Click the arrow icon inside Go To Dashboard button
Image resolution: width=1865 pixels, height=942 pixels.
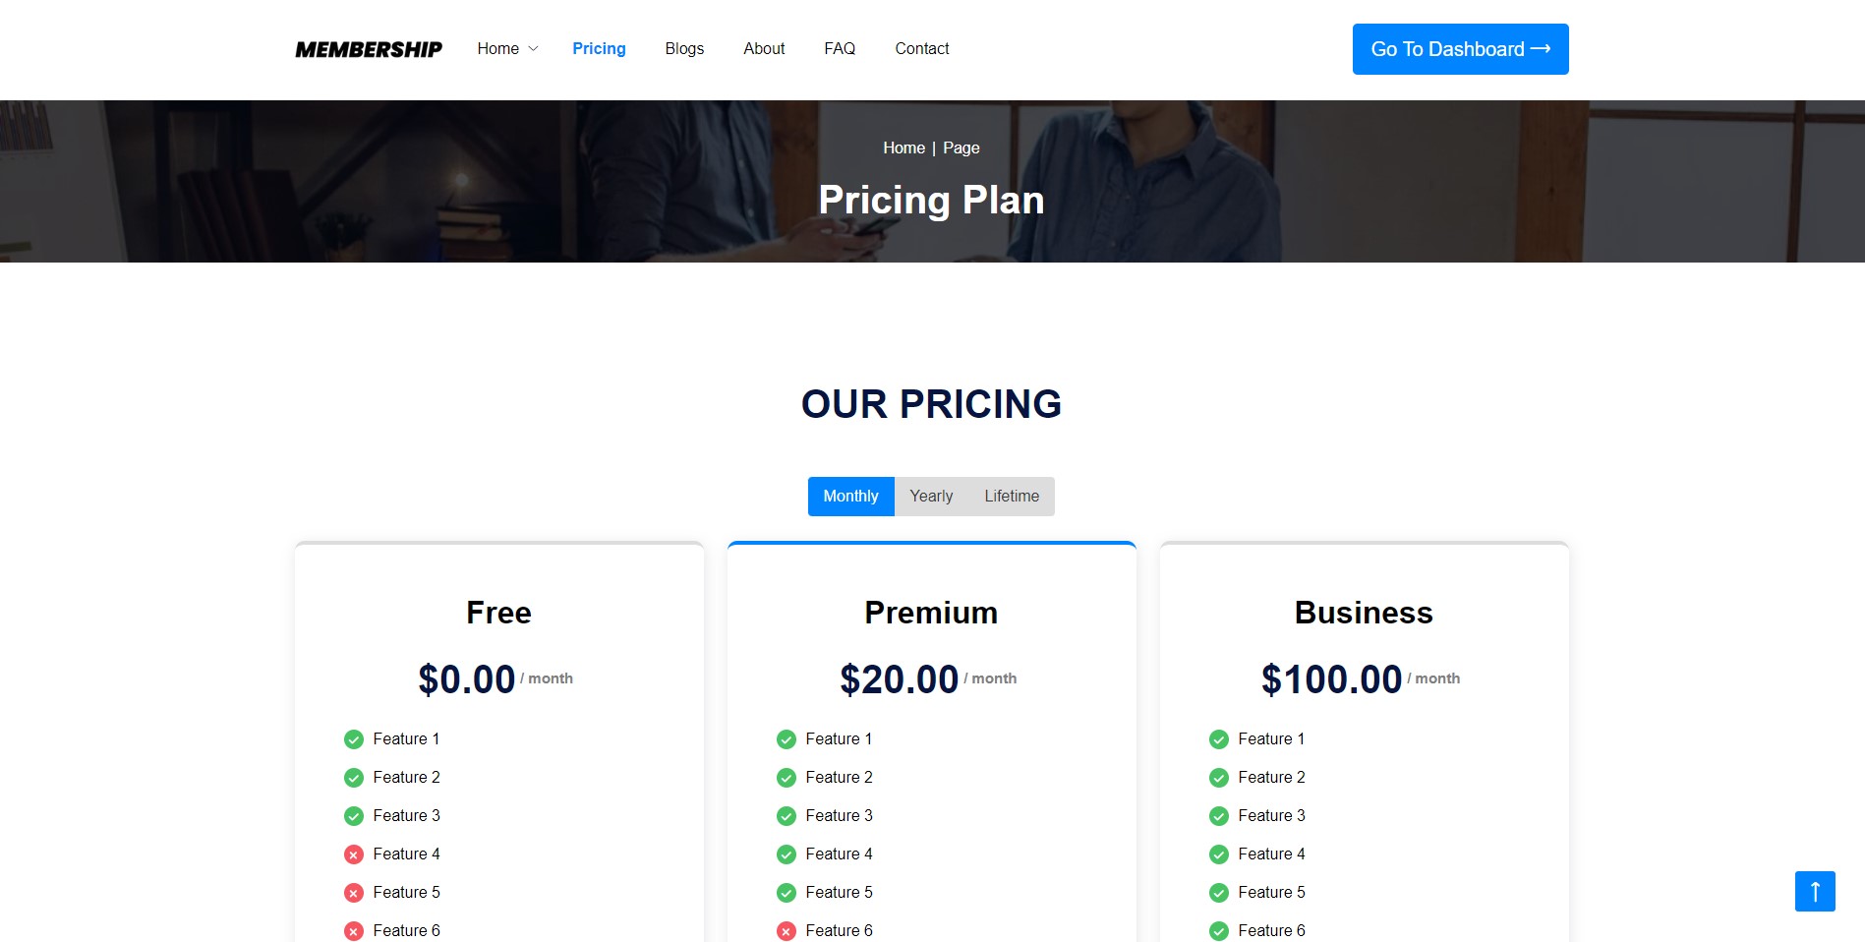point(1540,48)
